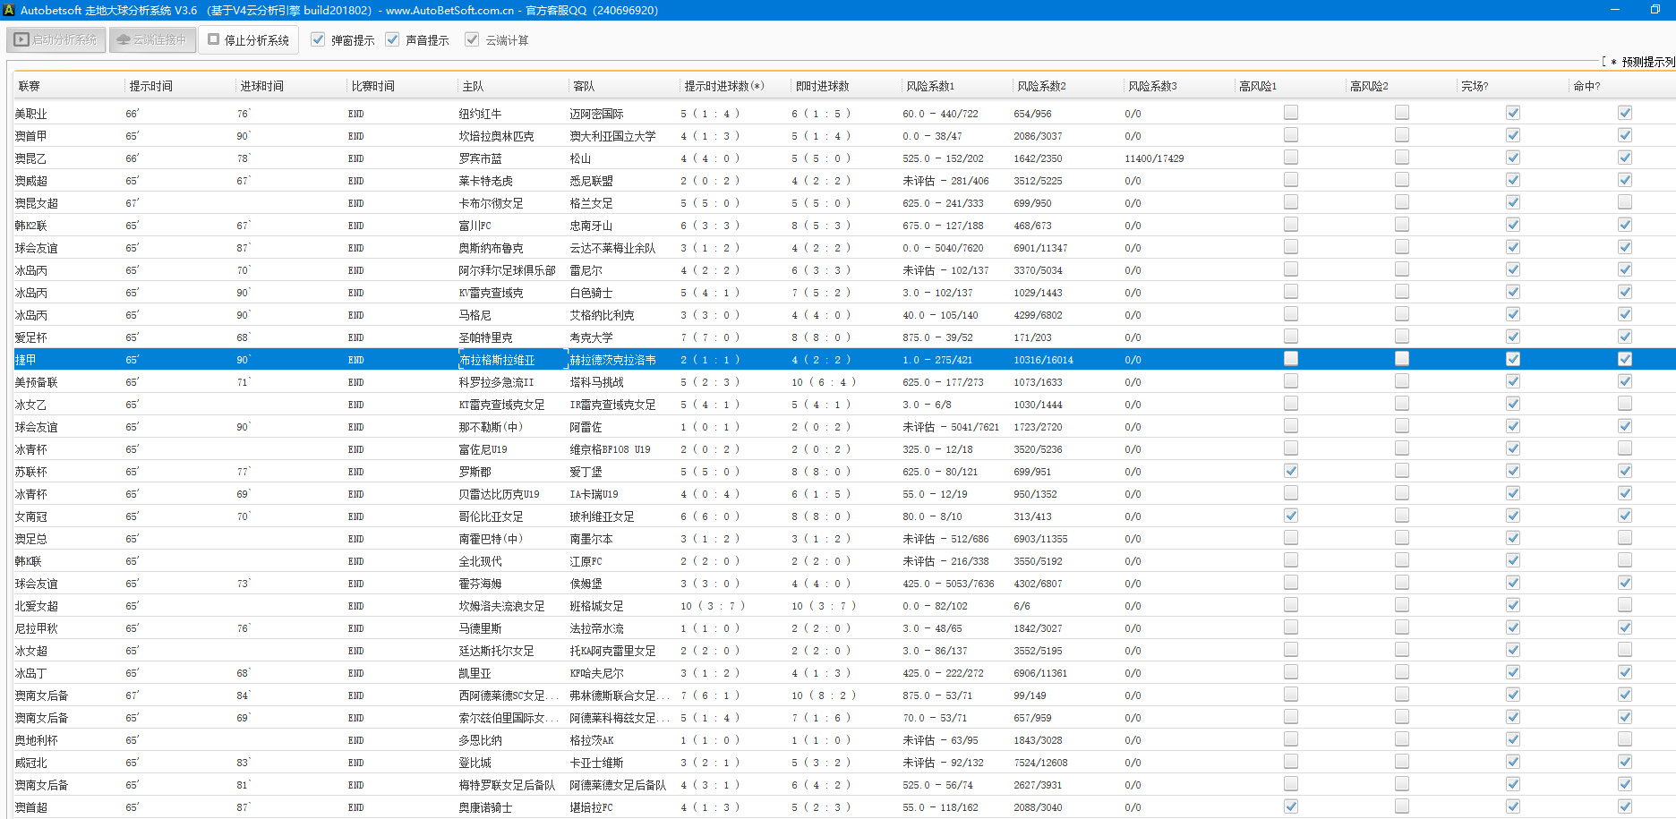Sort by 风险系数1 column header
Image resolution: width=1676 pixels, height=819 pixels.
coord(929,86)
